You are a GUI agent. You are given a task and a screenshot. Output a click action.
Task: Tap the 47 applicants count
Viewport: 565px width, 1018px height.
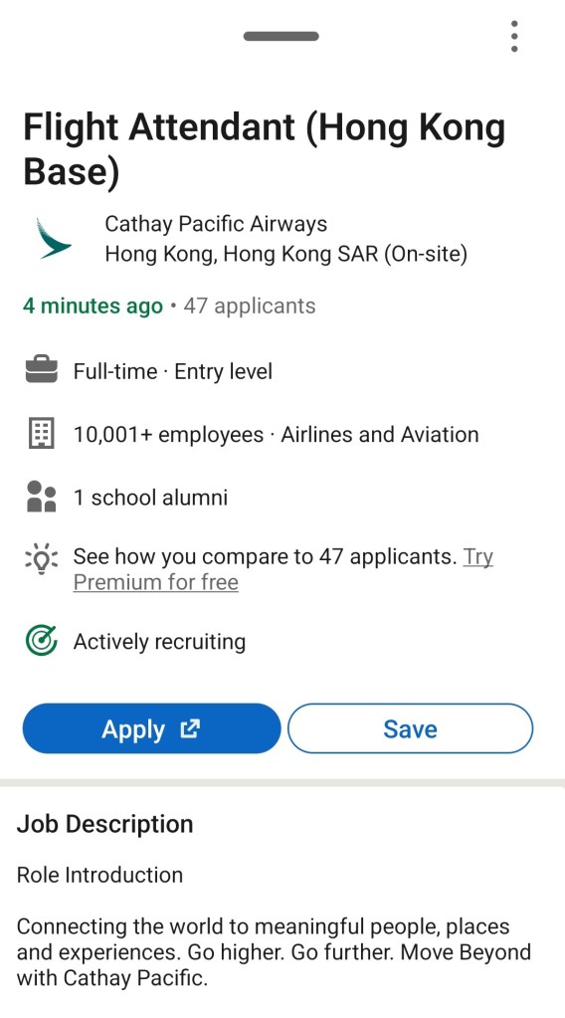click(x=250, y=305)
